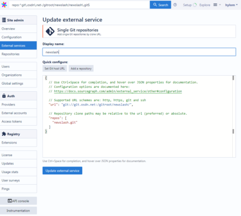The image size is (241, 216).
Task: Click the Add a repository button
Action: [x=81, y=68]
